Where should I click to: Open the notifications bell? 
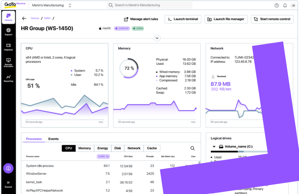(x=285, y=5)
